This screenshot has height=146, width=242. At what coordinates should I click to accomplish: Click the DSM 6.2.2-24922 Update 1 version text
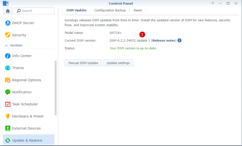[130, 40]
